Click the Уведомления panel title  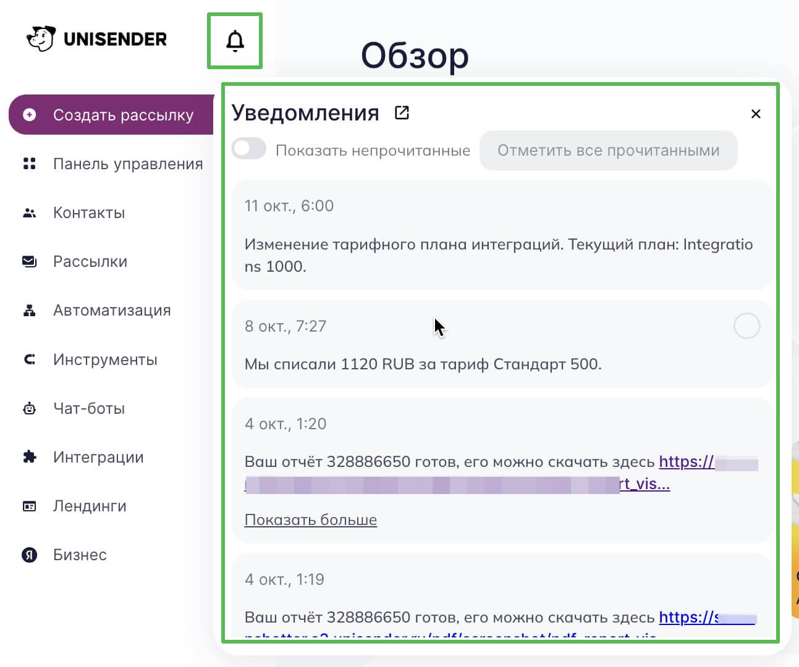click(x=305, y=113)
